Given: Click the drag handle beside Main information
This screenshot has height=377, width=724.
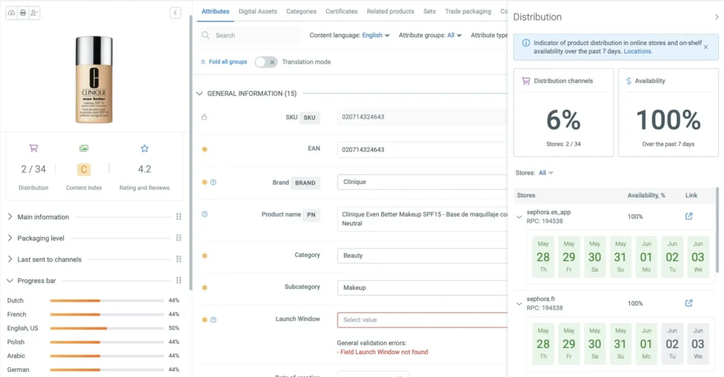Looking at the screenshot, I should click(x=179, y=216).
